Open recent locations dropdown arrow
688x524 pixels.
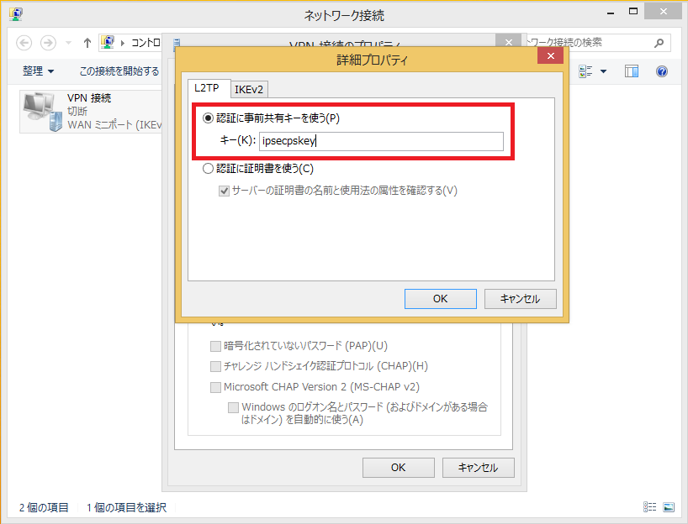click(68, 43)
